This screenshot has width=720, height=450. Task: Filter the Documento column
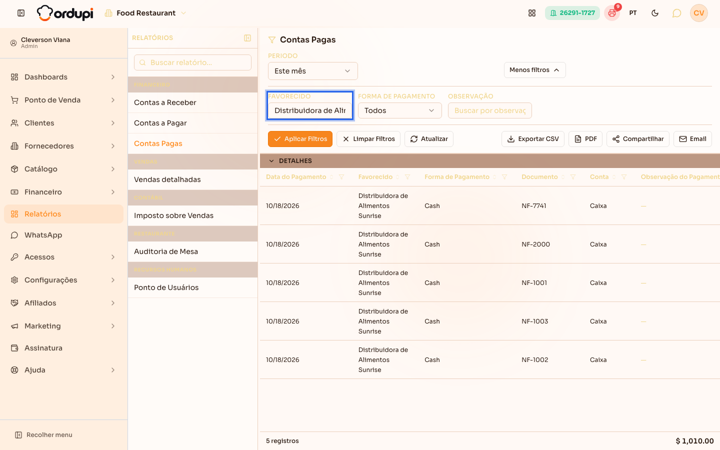[573, 177]
